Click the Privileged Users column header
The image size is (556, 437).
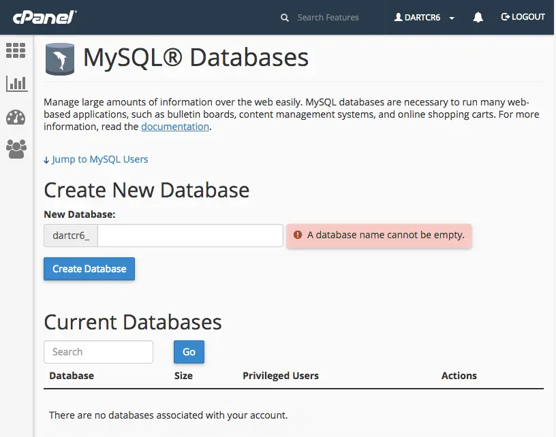[281, 376]
